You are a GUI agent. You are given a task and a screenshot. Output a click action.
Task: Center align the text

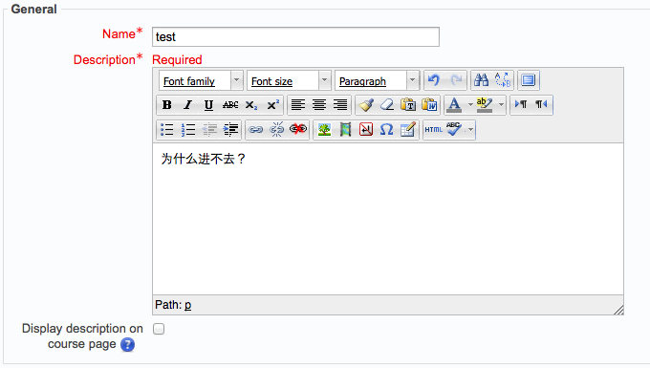(x=318, y=105)
